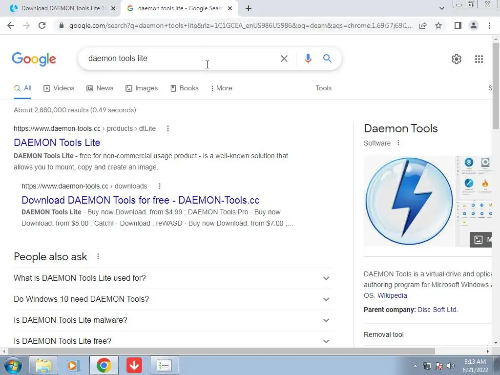500x375 pixels.
Task: Open the DAEMON Tools Lite result link
Action: point(57,143)
